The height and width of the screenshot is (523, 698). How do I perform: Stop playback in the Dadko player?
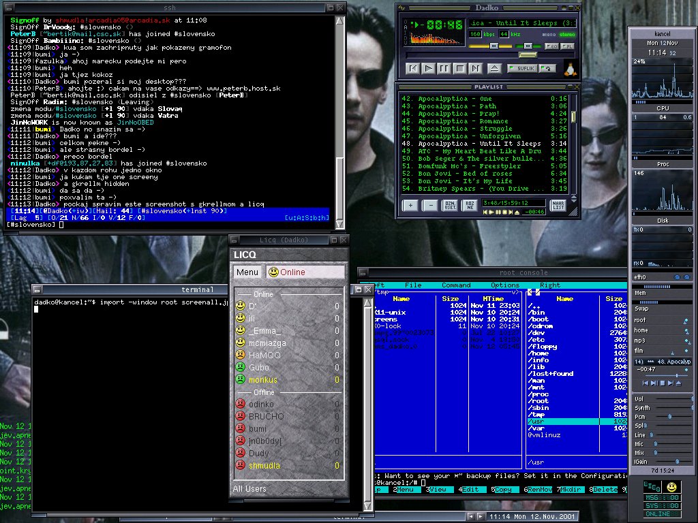pyautogui.click(x=459, y=68)
